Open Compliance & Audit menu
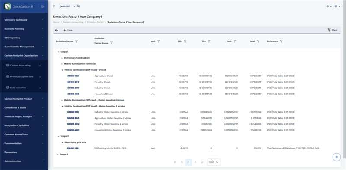Screen dimensions: 346x170 [24, 108]
